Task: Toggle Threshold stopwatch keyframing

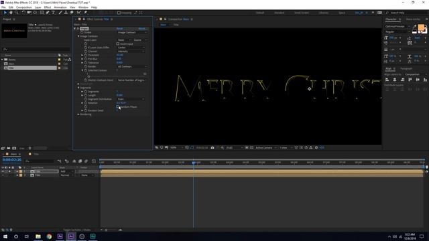Action: point(86,55)
